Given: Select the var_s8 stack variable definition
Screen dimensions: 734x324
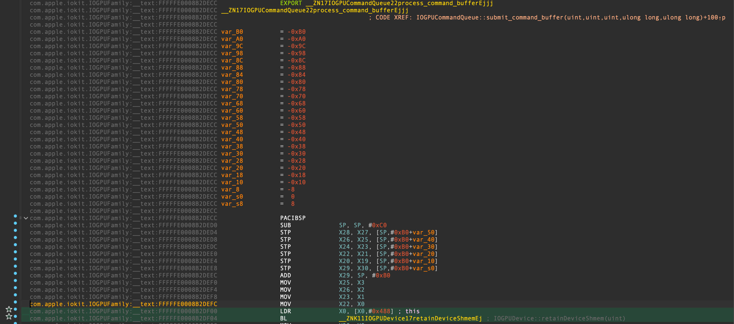Looking at the screenshot, I should 232,203.
